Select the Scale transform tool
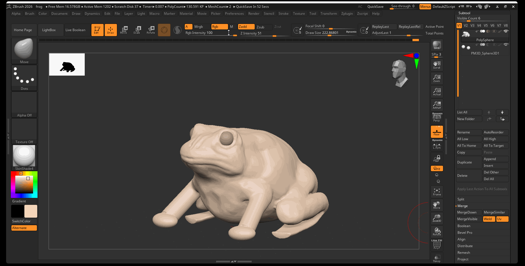The image size is (525, 266). (137, 30)
